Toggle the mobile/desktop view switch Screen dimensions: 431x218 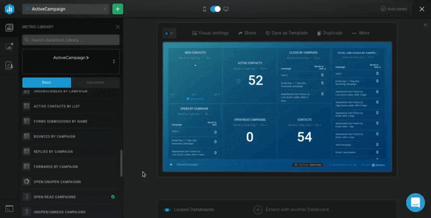pos(215,9)
